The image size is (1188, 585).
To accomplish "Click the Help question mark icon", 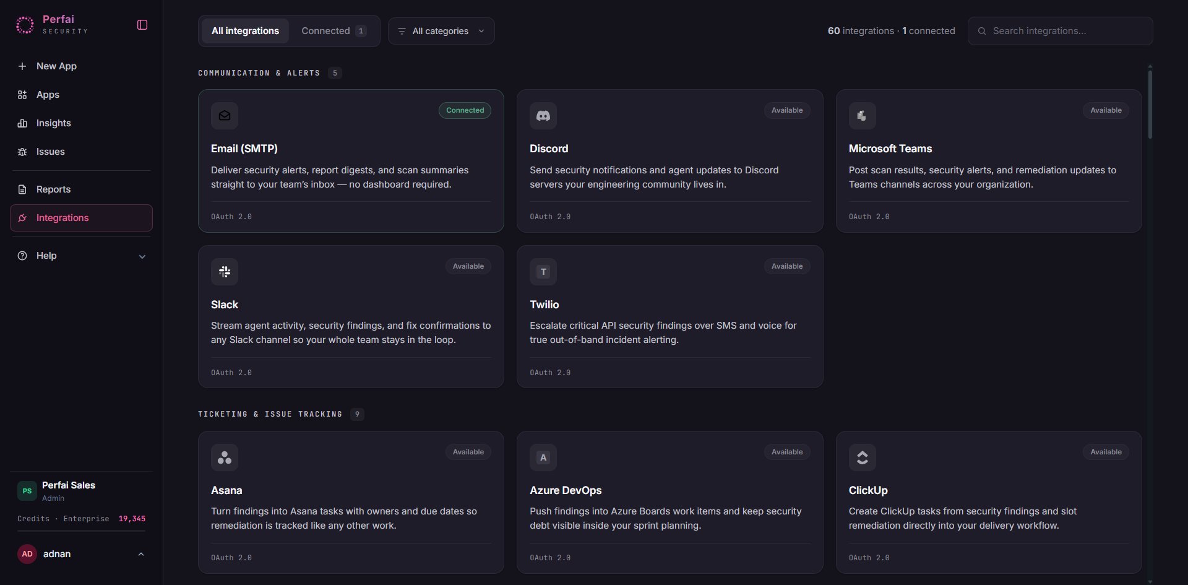I will tap(22, 256).
